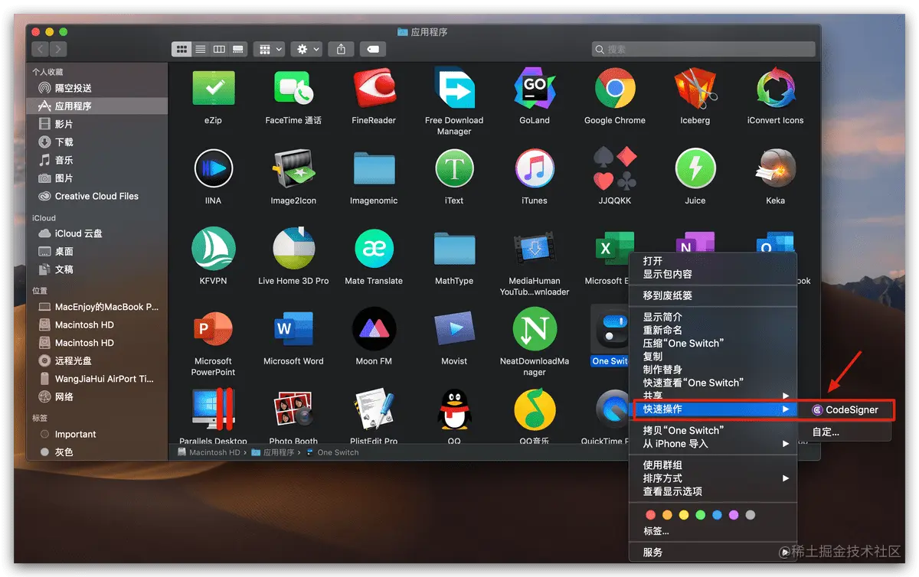
Task: Select the FineReader app icon
Action: [x=374, y=90]
